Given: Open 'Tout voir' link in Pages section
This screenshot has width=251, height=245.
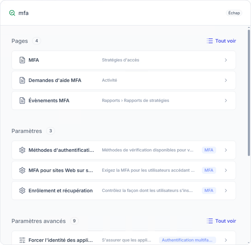Looking at the screenshot, I should point(226,41).
